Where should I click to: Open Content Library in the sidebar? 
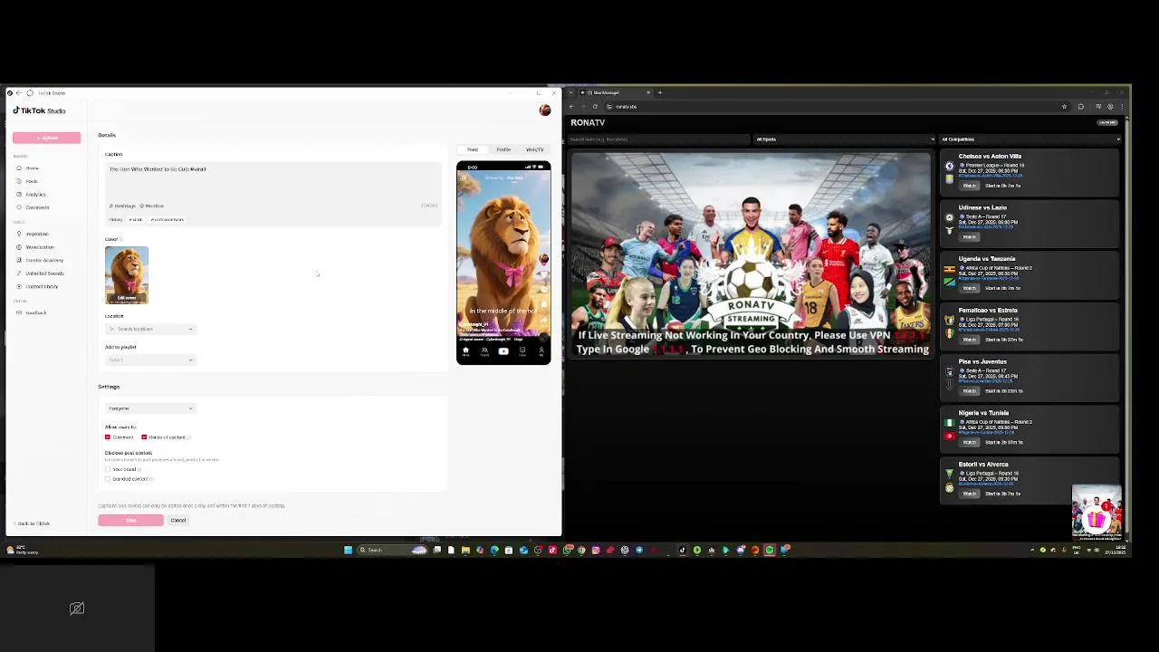[41, 286]
